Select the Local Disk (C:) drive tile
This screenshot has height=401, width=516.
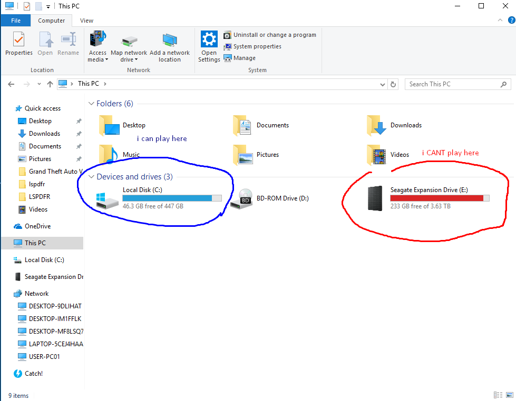click(x=159, y=198)
